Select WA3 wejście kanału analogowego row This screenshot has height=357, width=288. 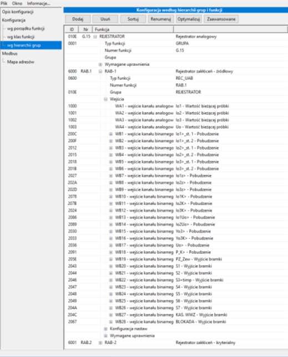click(x=175, y=120)
